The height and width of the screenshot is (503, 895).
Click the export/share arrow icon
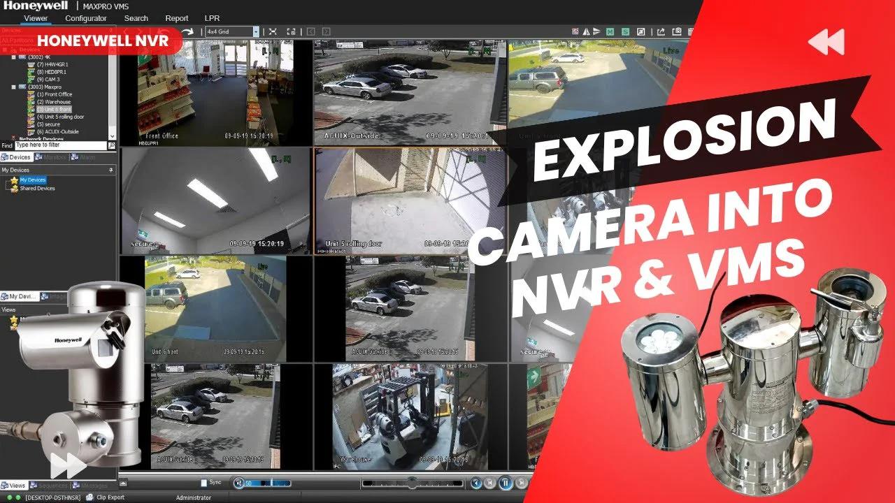(661, 31)
